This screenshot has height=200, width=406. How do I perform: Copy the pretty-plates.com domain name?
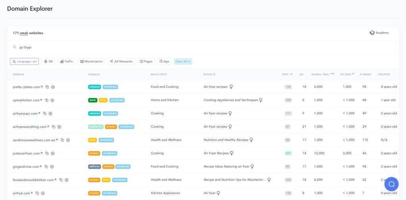point(47,87)
